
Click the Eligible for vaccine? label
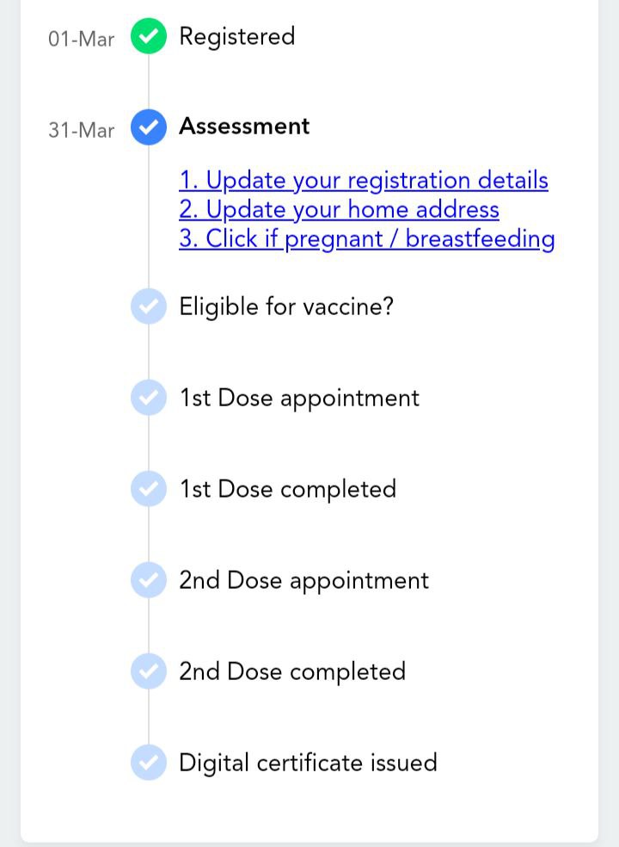click(286, 307)
